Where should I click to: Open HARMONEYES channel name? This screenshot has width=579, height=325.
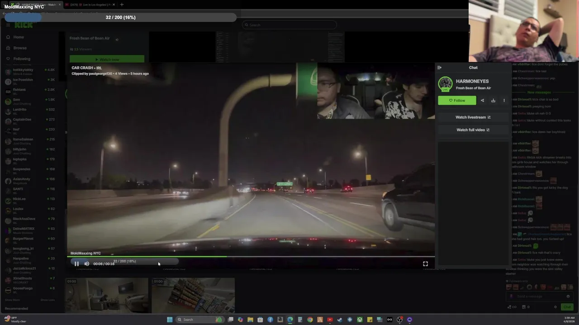click(472, 81)
